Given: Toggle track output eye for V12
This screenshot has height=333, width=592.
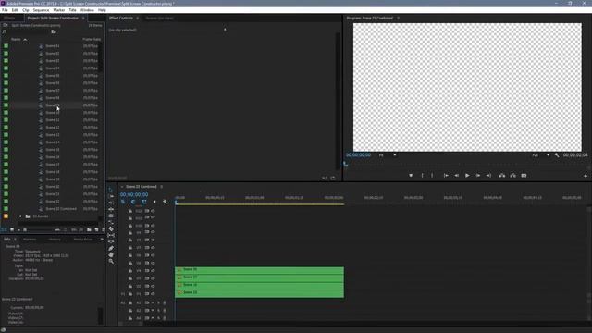Looking at the screenshot, I should pos(153,211).
